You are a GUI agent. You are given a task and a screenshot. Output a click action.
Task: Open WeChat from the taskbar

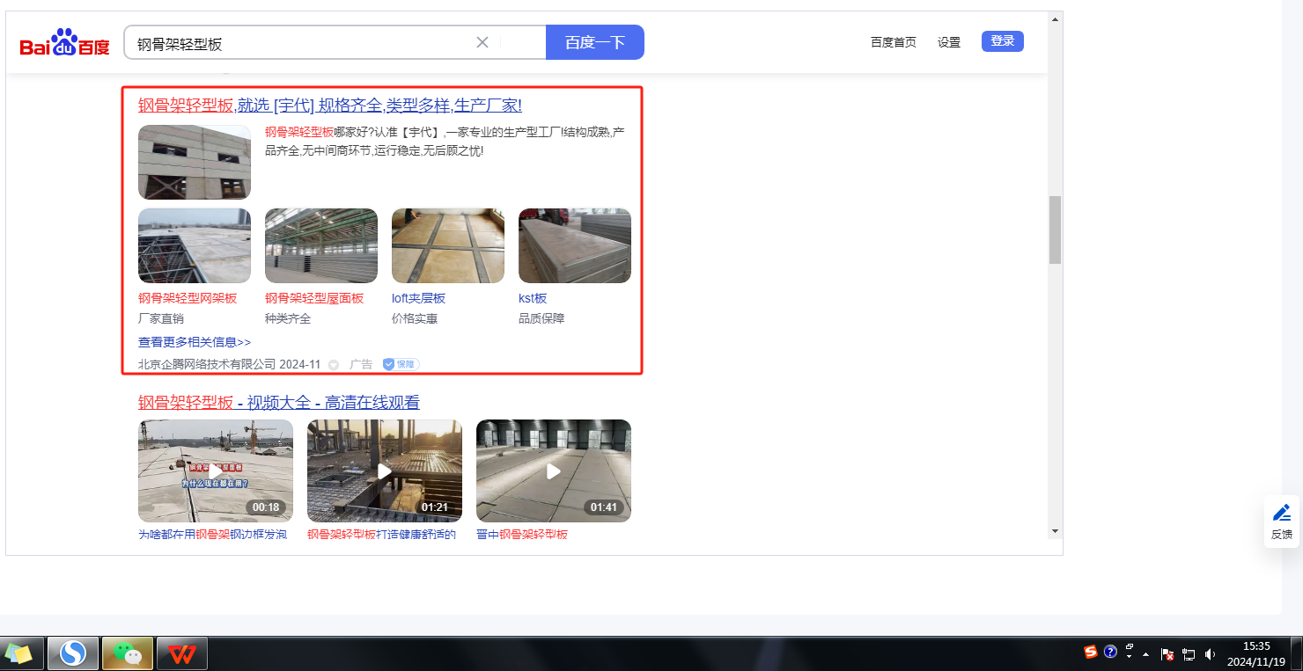[x=128, y=653]
